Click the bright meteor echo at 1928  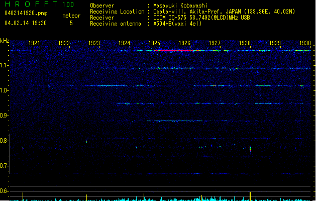pyautogui.click(x=250, y=149)
